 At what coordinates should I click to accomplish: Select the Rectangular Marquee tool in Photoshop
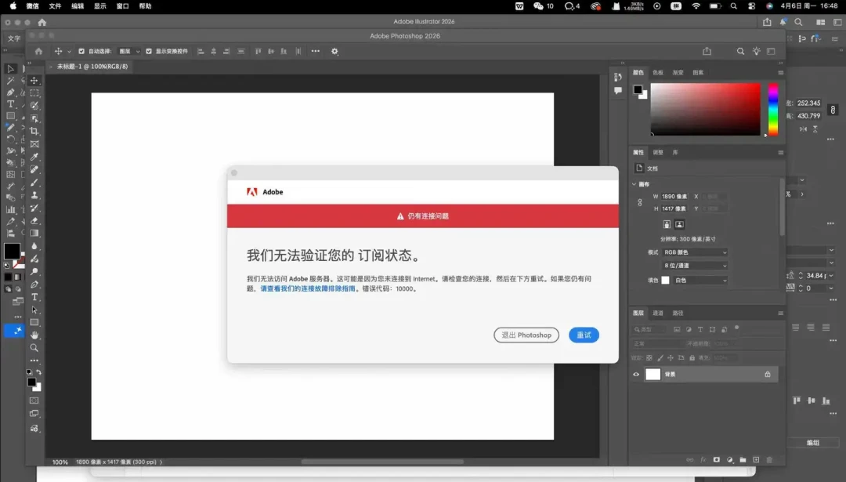click(34, 92)
